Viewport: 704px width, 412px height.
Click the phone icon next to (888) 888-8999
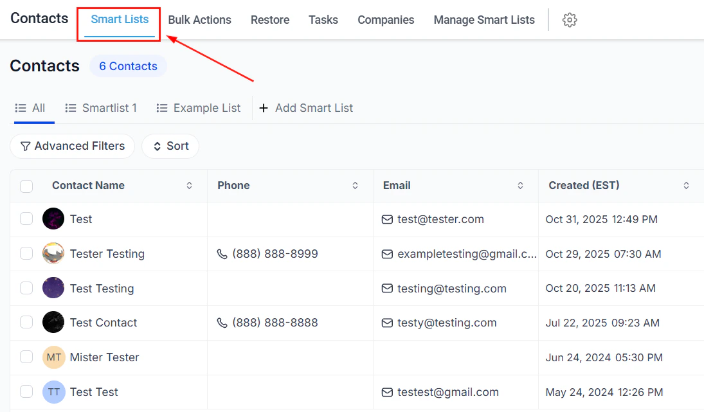coord(222,253)
